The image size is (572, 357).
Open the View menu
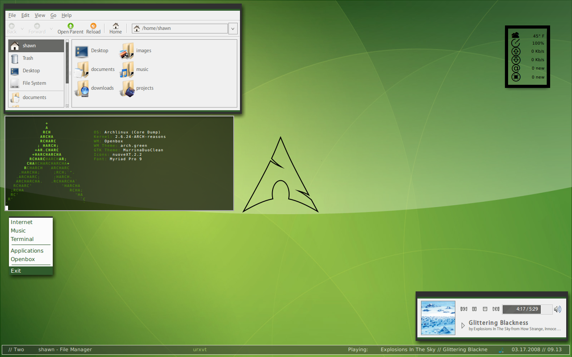point(40,15)
